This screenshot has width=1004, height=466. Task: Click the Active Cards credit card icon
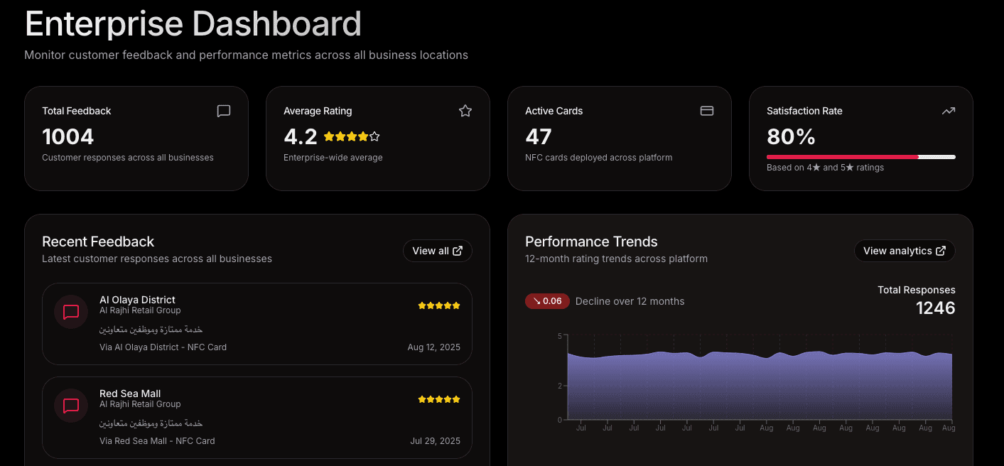click(706, 111)
